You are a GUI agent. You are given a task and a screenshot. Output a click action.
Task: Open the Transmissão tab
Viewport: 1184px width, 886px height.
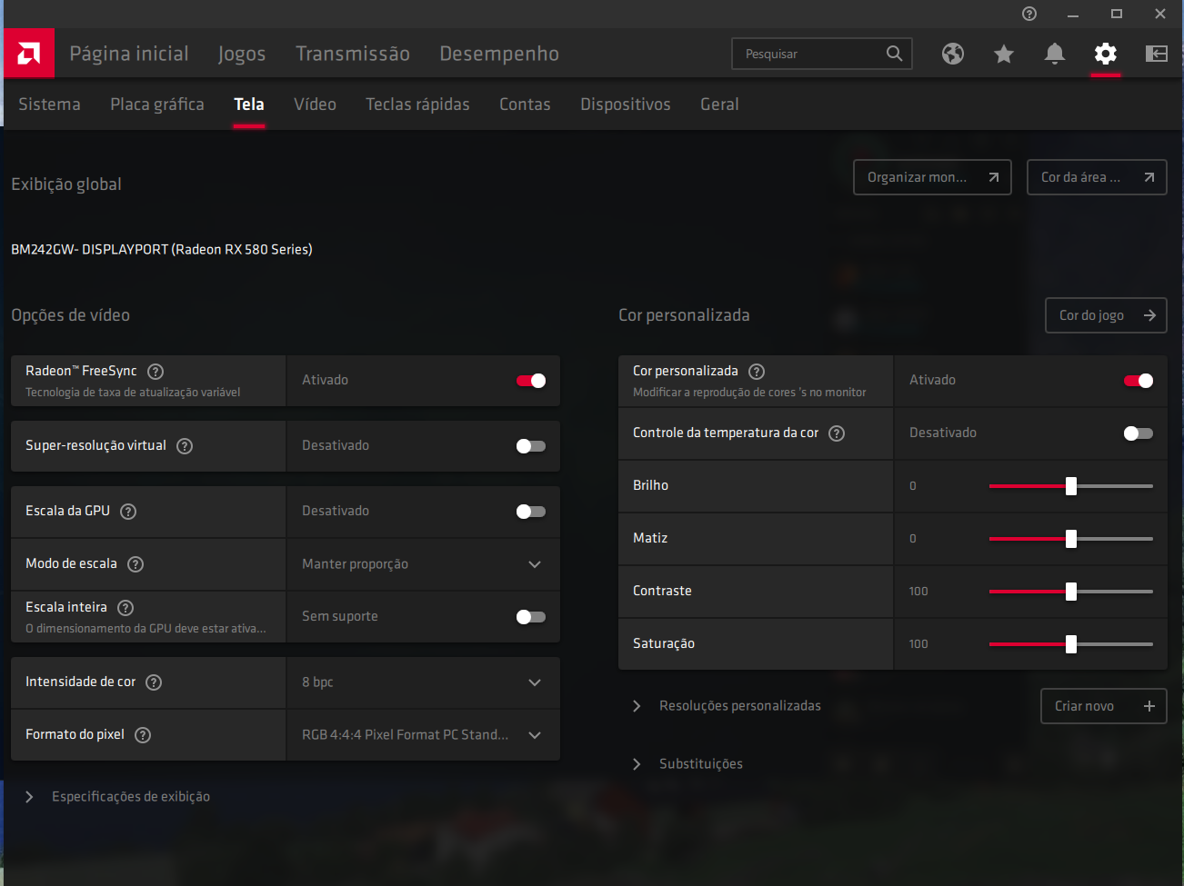(x=353, y=54)
